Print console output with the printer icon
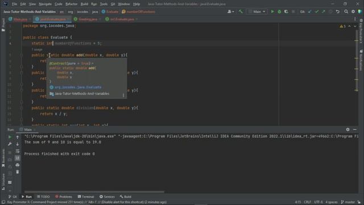This screenshot has height=205, width=364. 18,165
